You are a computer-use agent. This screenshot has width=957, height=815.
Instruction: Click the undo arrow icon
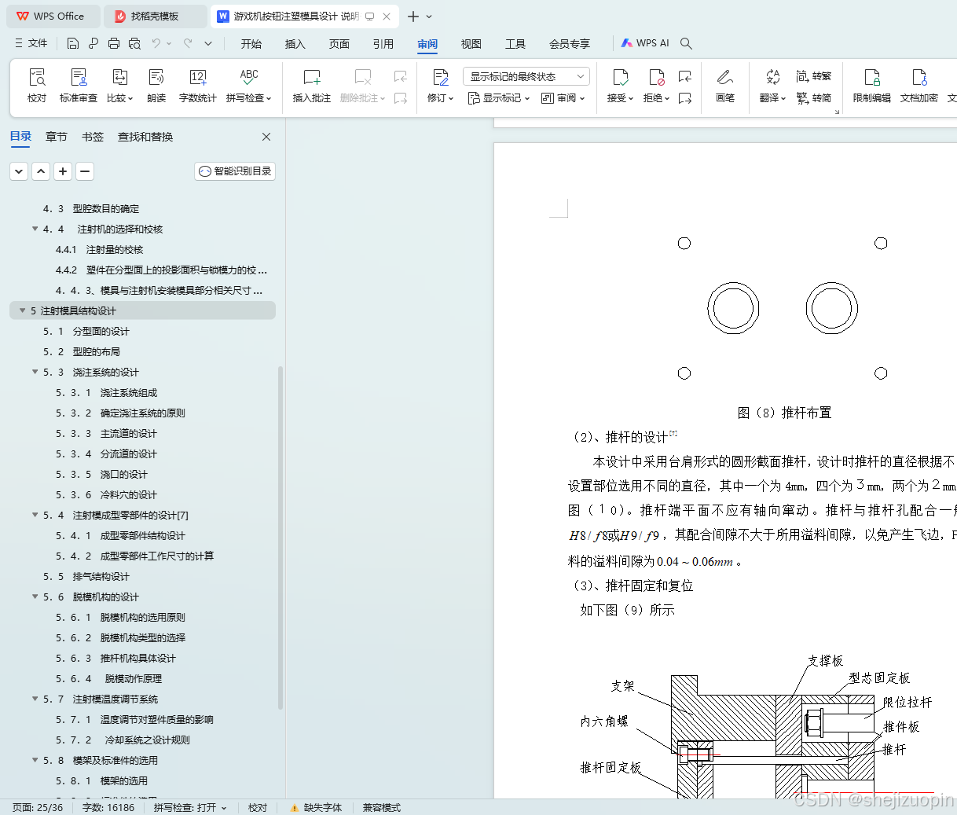tap(156, 43)
